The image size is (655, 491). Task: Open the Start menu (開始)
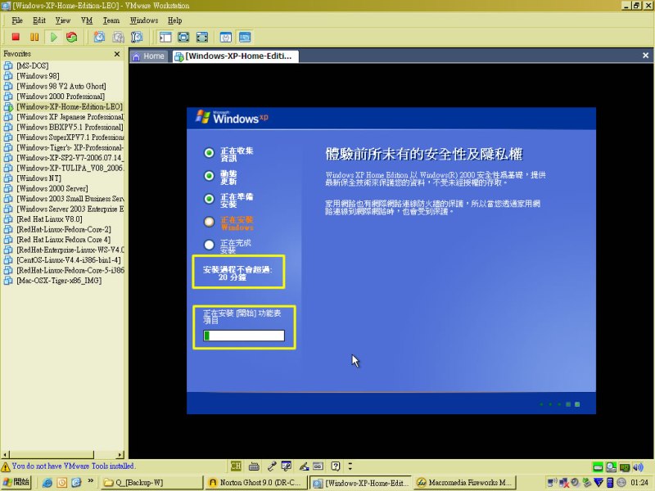(x=16, y=482)
